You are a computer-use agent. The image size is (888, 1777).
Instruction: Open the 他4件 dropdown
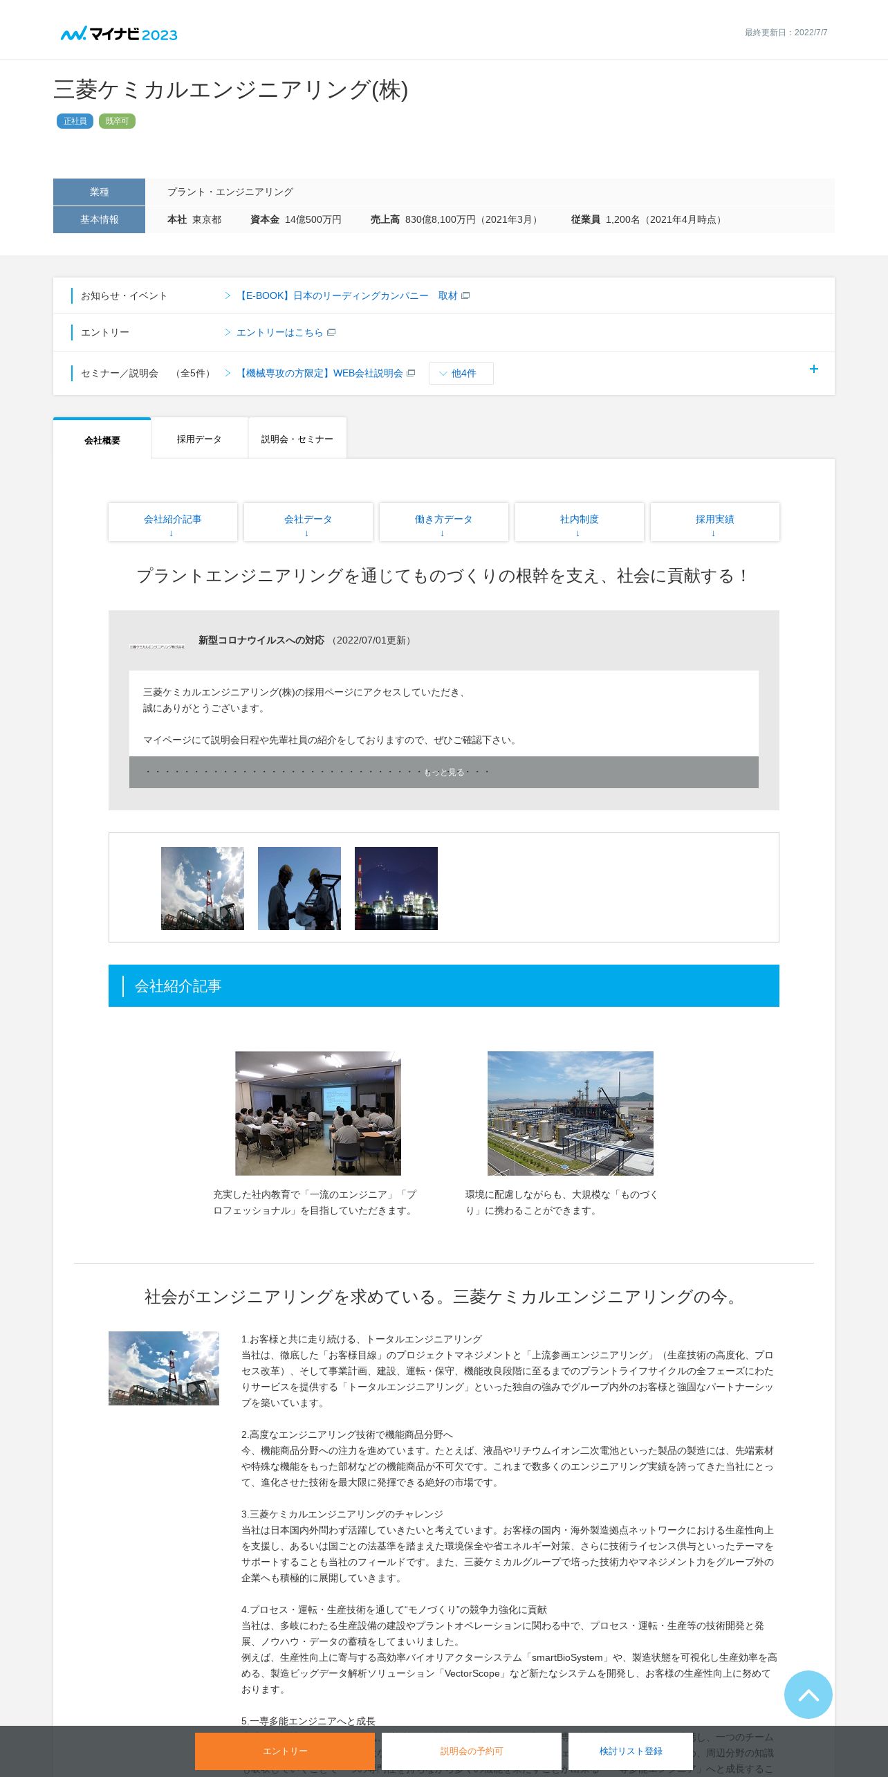461,374
